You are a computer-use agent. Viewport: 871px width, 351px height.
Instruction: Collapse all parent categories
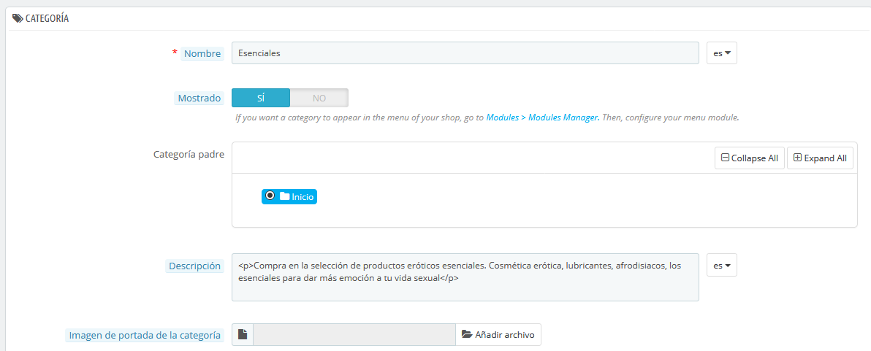(x=750, y=158)
